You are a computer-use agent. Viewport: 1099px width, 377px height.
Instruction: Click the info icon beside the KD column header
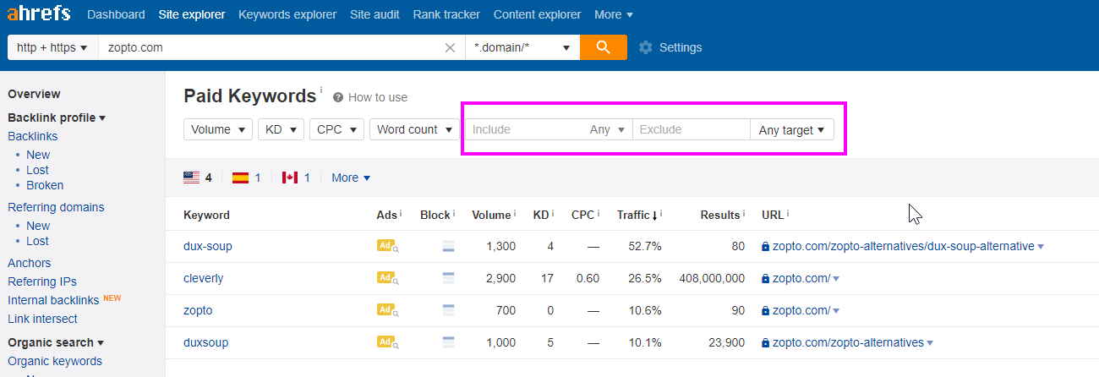click(x=553, y=213)
